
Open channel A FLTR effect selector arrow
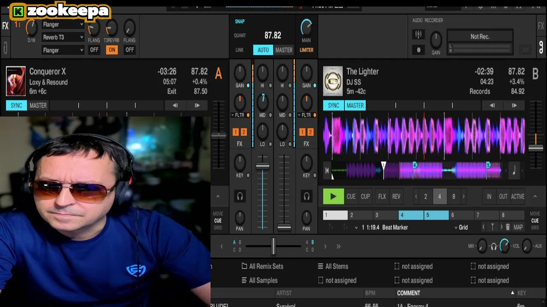pyautogui.click(x=232, y=115)
